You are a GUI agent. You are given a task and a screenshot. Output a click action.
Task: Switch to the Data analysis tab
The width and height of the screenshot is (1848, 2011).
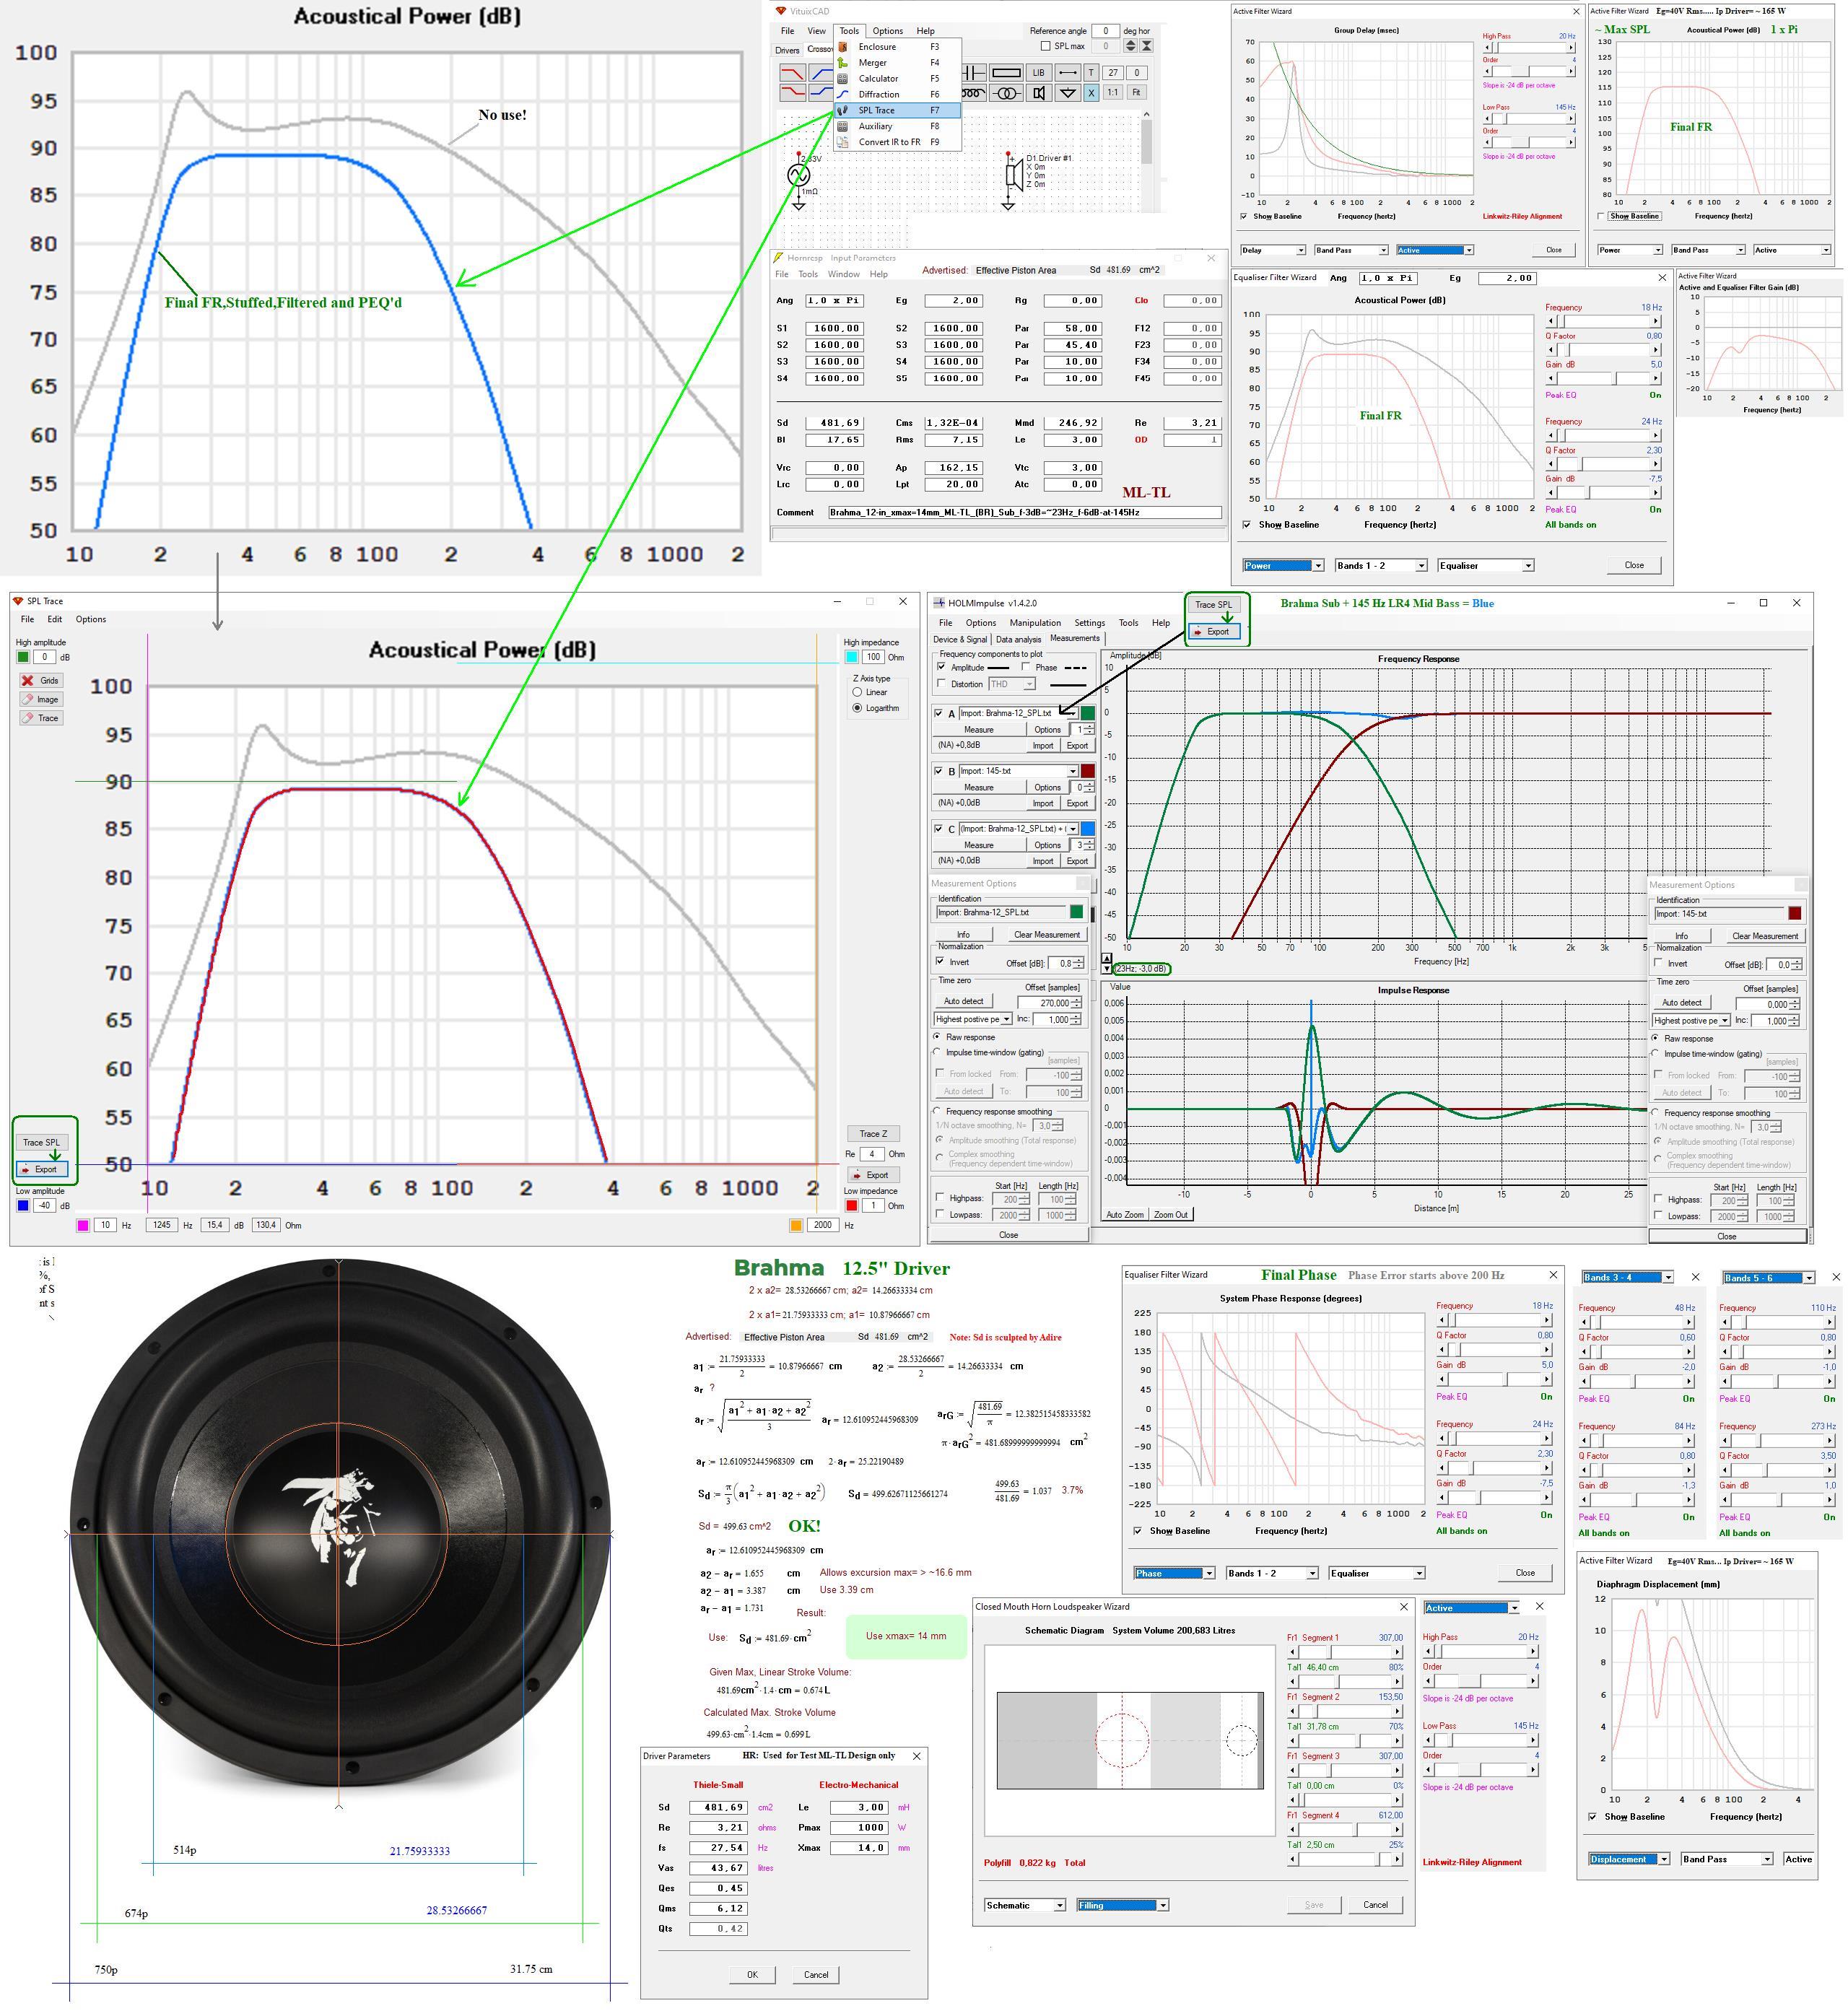[x=1019, y=640]
